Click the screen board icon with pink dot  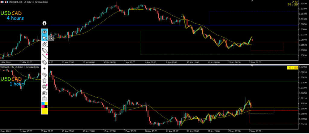point(44,87)
